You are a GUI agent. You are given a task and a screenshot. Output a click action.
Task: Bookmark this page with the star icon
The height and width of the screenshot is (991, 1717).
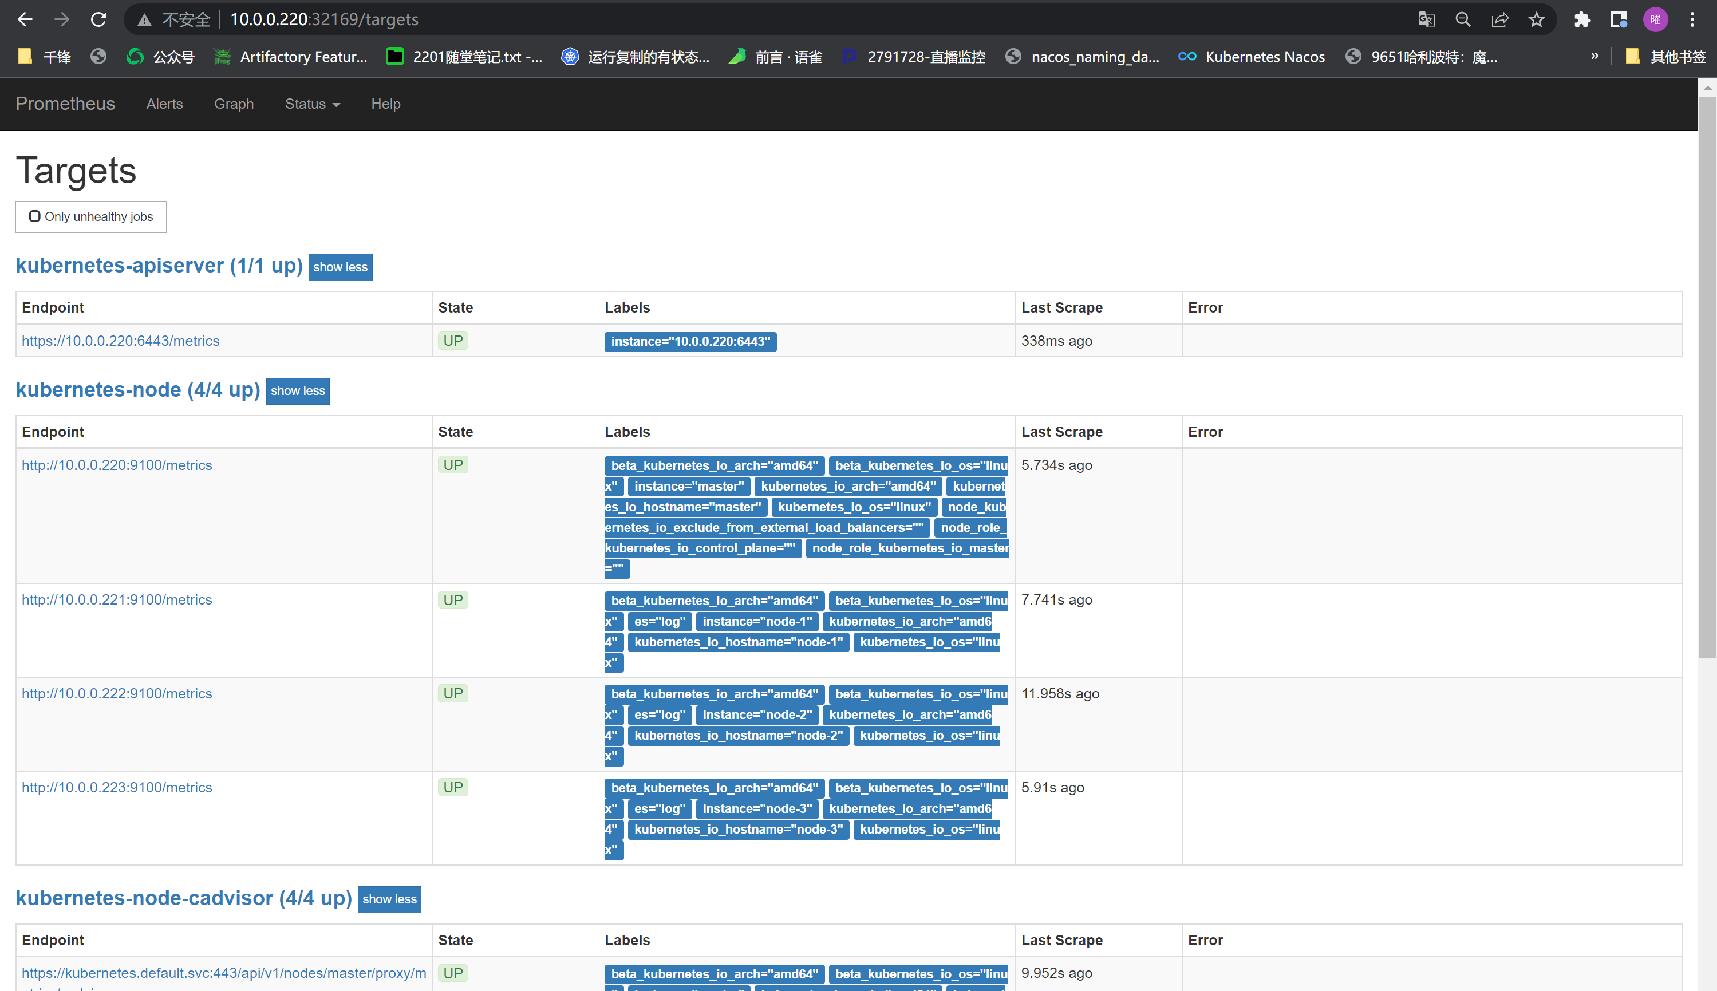pos(1536,19)
